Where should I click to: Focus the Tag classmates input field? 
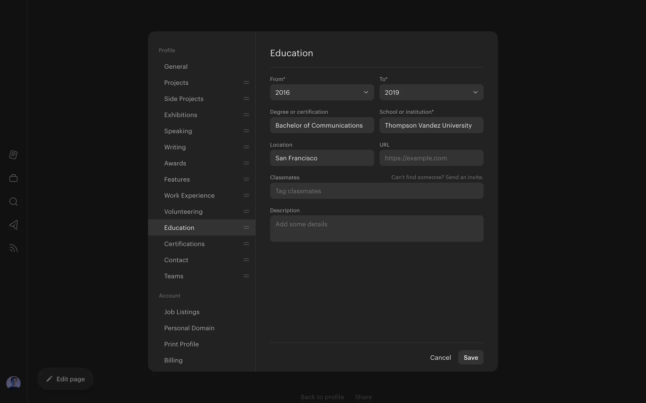pos(376,191)
